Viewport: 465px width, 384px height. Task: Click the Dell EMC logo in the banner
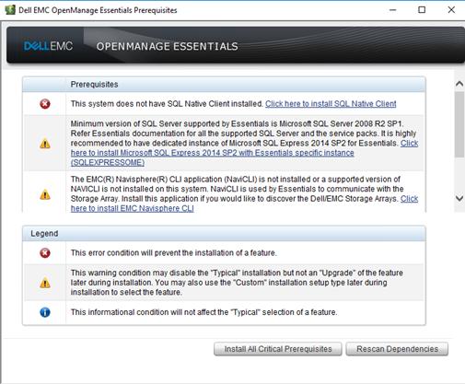[48, 46]
